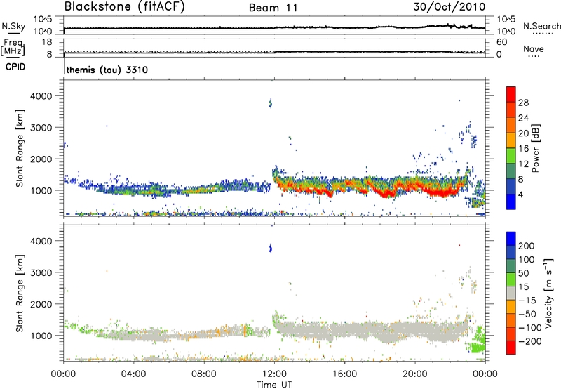This screenshot has width=561, height=389.
Task: Click the "-100" Velocity colorbar tick label
Action: [x=530, y=328]
